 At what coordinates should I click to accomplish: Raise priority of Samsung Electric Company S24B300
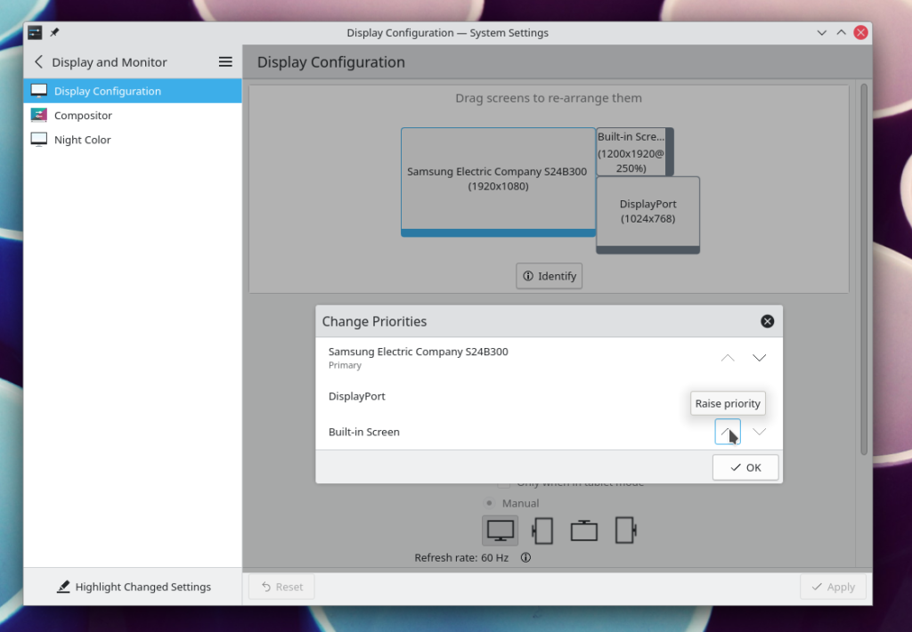(728, 358)
